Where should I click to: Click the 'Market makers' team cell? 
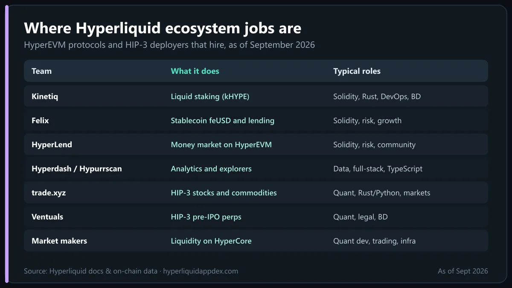coord(59,241)
